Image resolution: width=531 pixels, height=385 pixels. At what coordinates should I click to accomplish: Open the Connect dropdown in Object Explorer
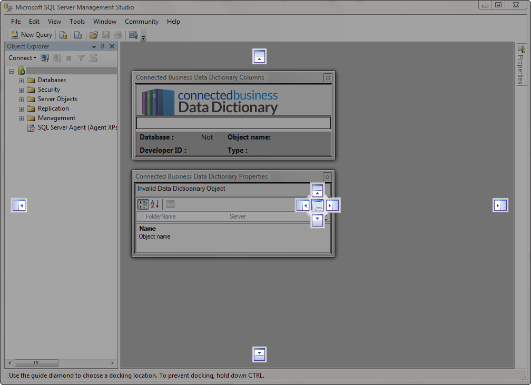click(22, 58)
